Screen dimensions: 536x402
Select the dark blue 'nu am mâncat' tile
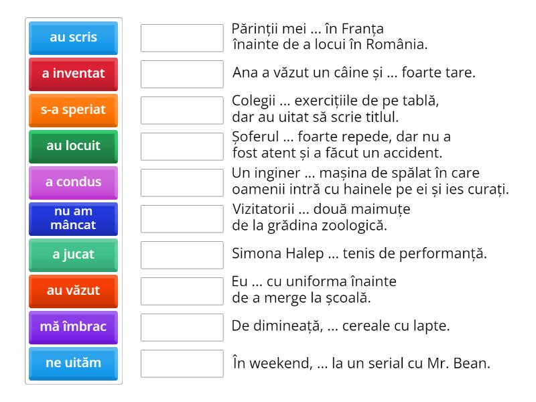tap(73, 218)
